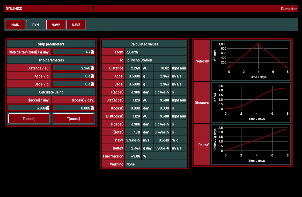This screenshot has width=302, height=197.
Task: Focus the Decel / g input field
Action: pyautogui.click(x=71, y=84)
